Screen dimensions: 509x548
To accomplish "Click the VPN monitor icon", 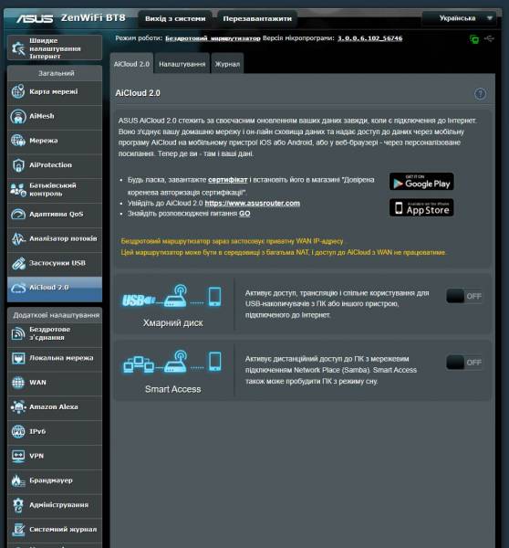I will pos(18,456).
